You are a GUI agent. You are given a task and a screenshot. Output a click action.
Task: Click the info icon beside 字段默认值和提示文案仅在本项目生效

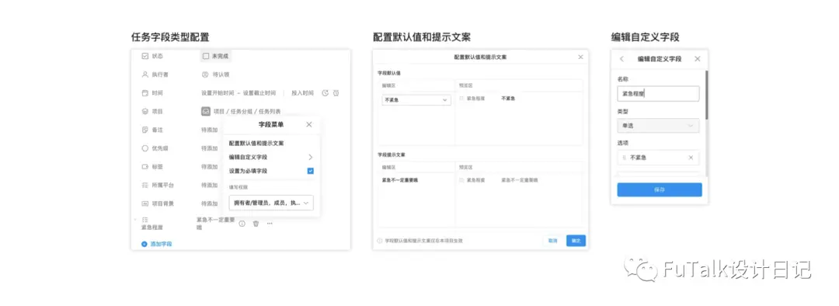click(380, 241)
